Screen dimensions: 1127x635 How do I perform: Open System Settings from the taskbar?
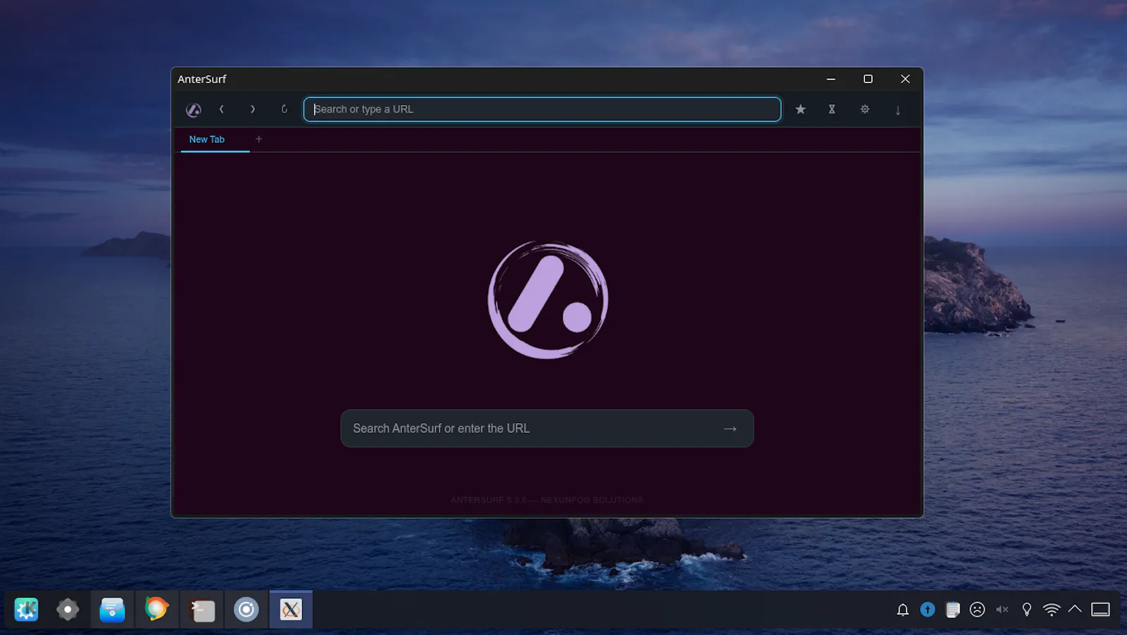(68, 610)
